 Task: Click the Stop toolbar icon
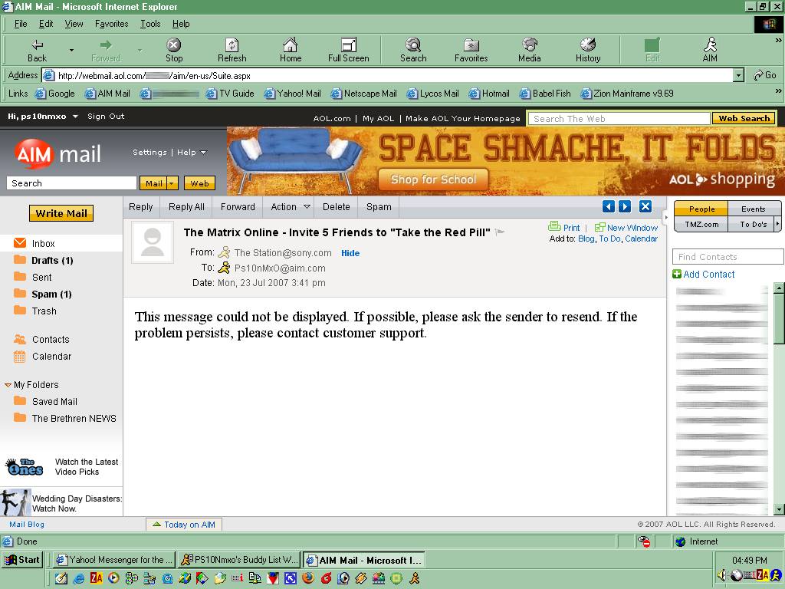[x=174, y=45]
